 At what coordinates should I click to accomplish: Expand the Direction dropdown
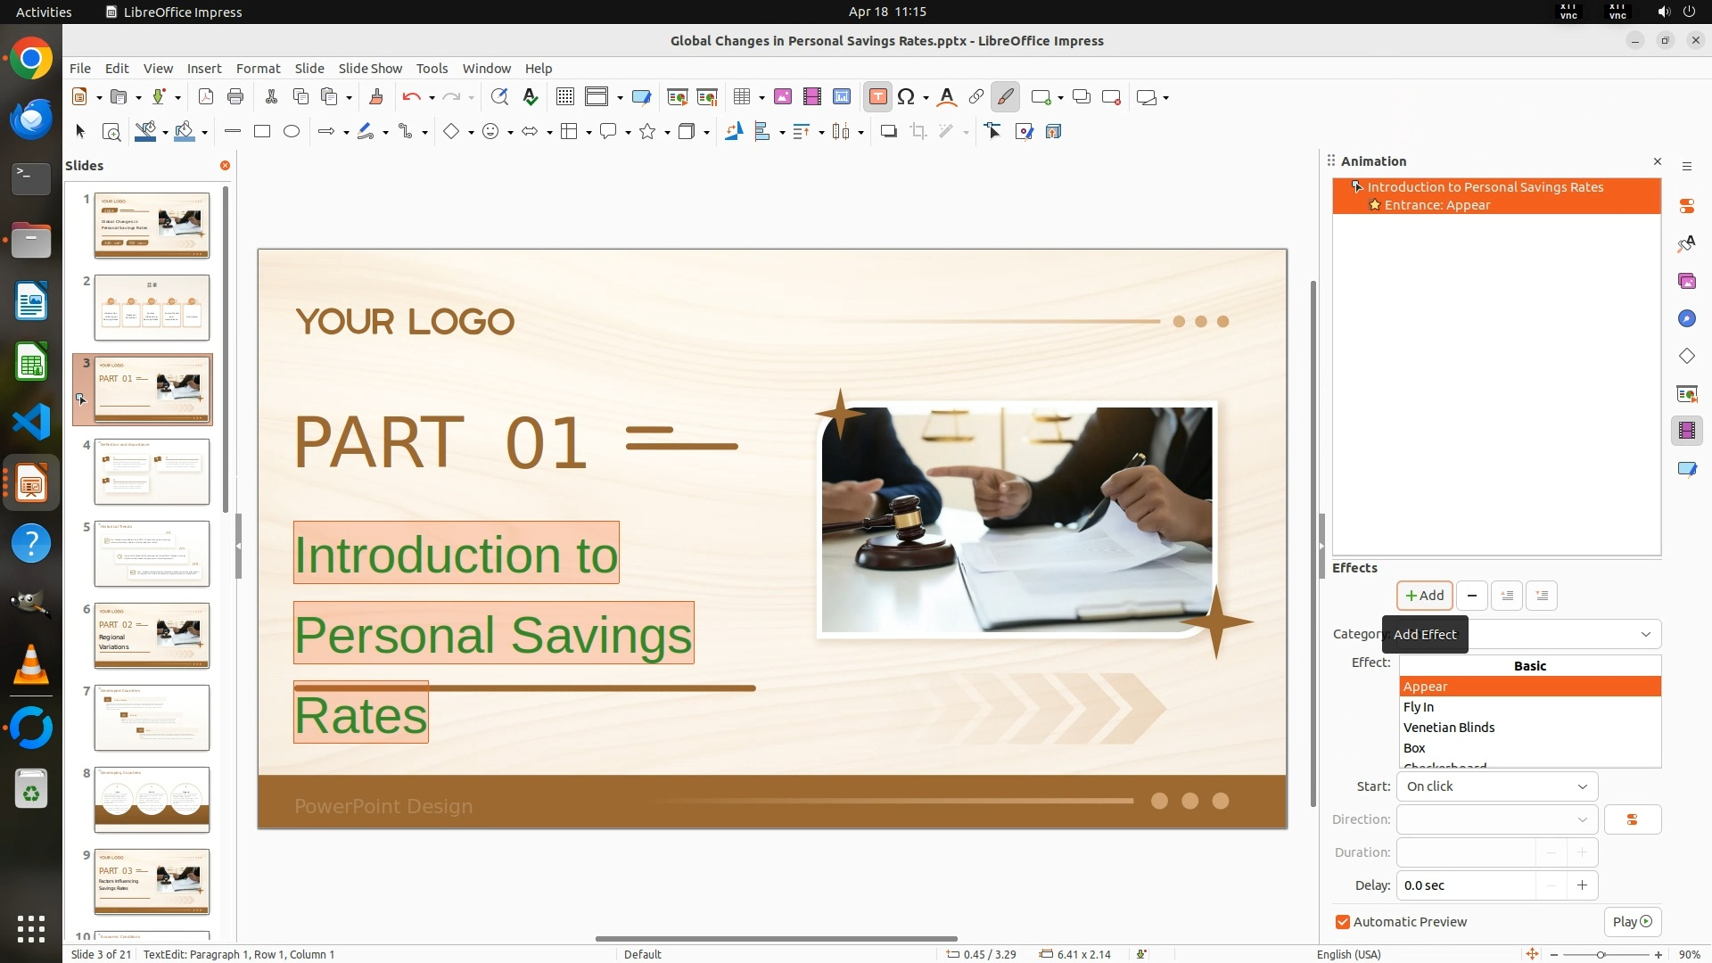pos(1497,819)
